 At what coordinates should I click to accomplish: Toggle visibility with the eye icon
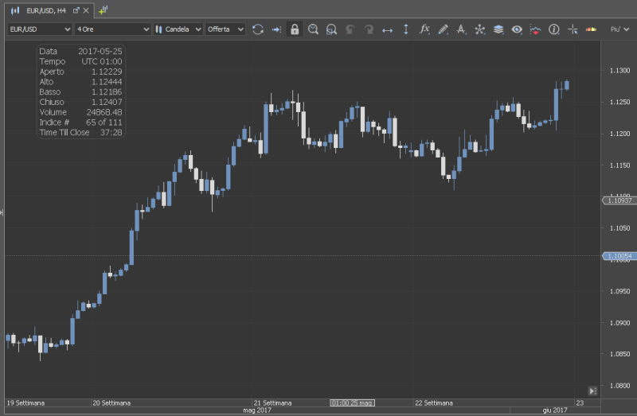[x=517, y=29]
